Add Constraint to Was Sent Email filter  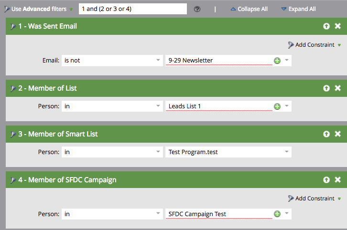pyautogui.click(x=314, y=45)
